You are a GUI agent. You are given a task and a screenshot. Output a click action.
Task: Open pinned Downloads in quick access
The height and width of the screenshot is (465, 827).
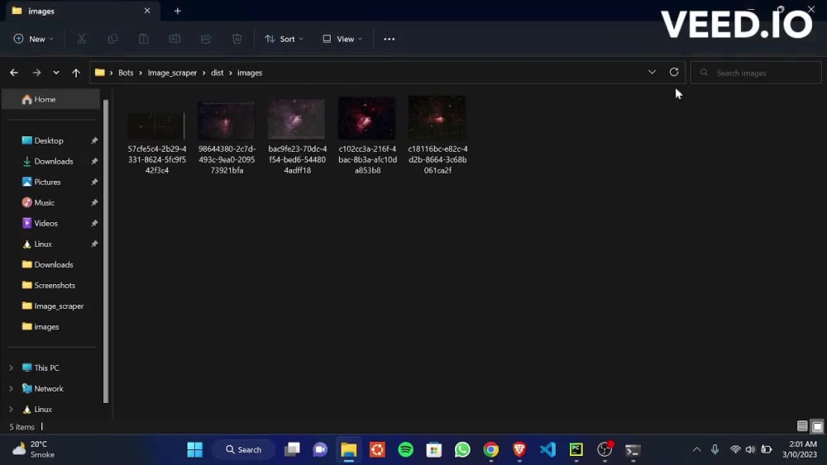click(51, 161)
